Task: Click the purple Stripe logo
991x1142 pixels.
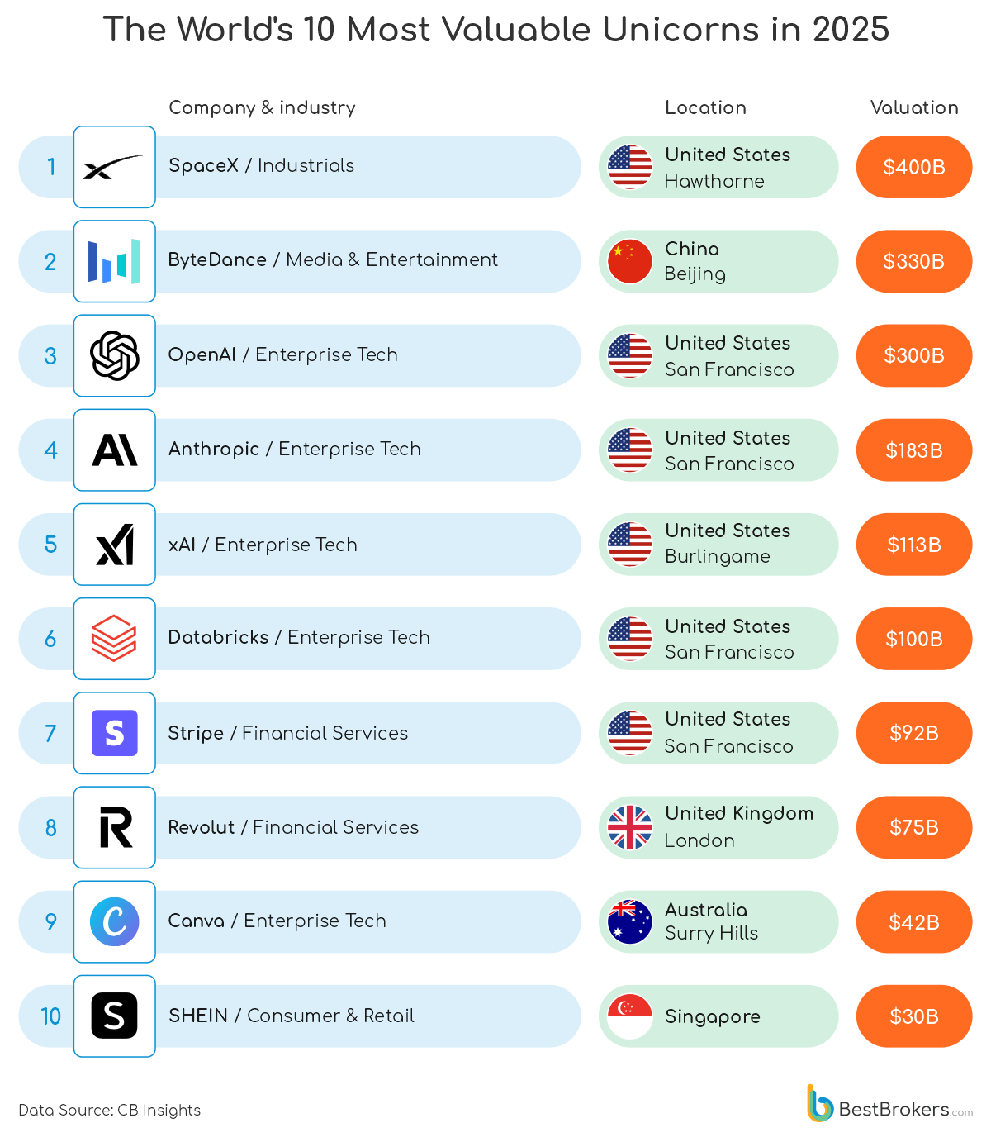Action: click(114, 733)
